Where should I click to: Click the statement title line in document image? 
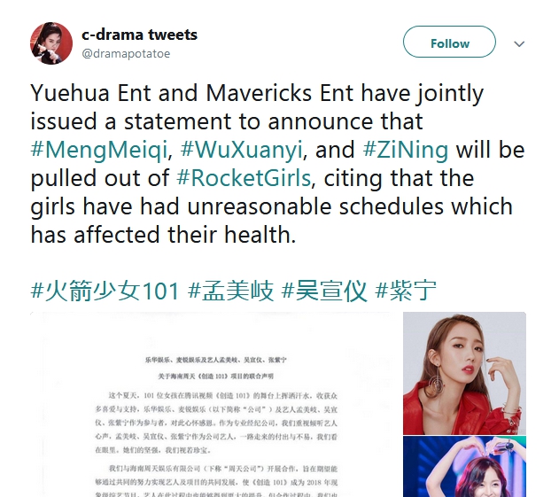tap(216, 368)
